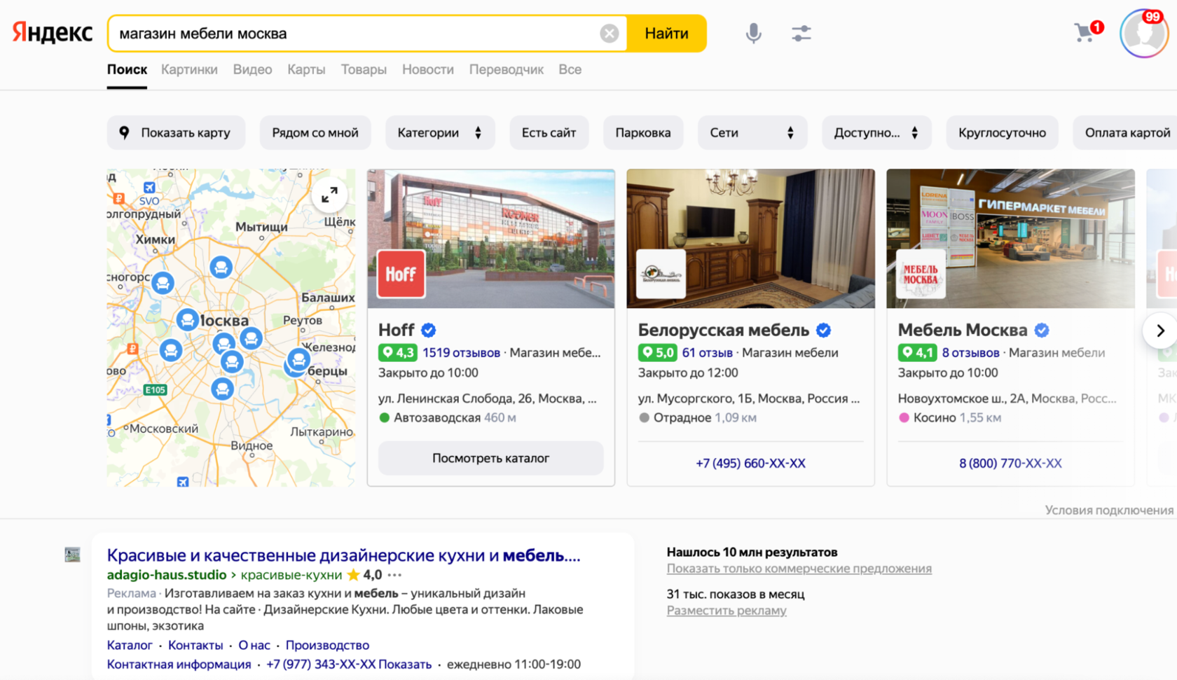This screenshot has width=1177, height=680.
Task: Clear the search query with the X icon
Action: pos(609,34)
